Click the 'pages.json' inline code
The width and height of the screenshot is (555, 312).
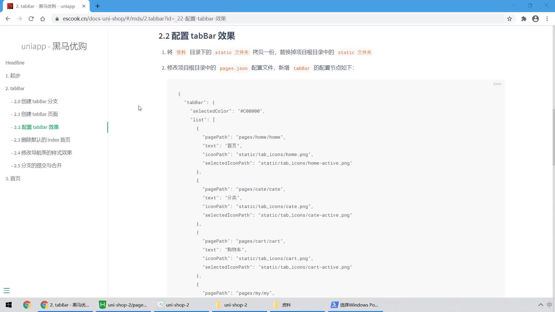pos(234,68)
